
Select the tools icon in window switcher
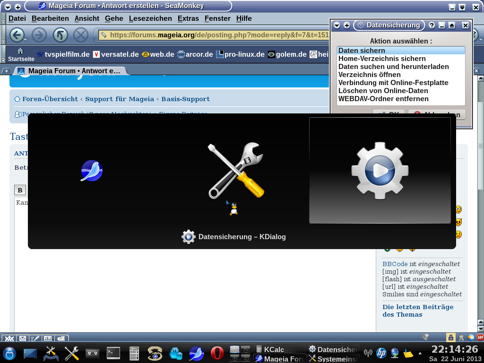236,170
